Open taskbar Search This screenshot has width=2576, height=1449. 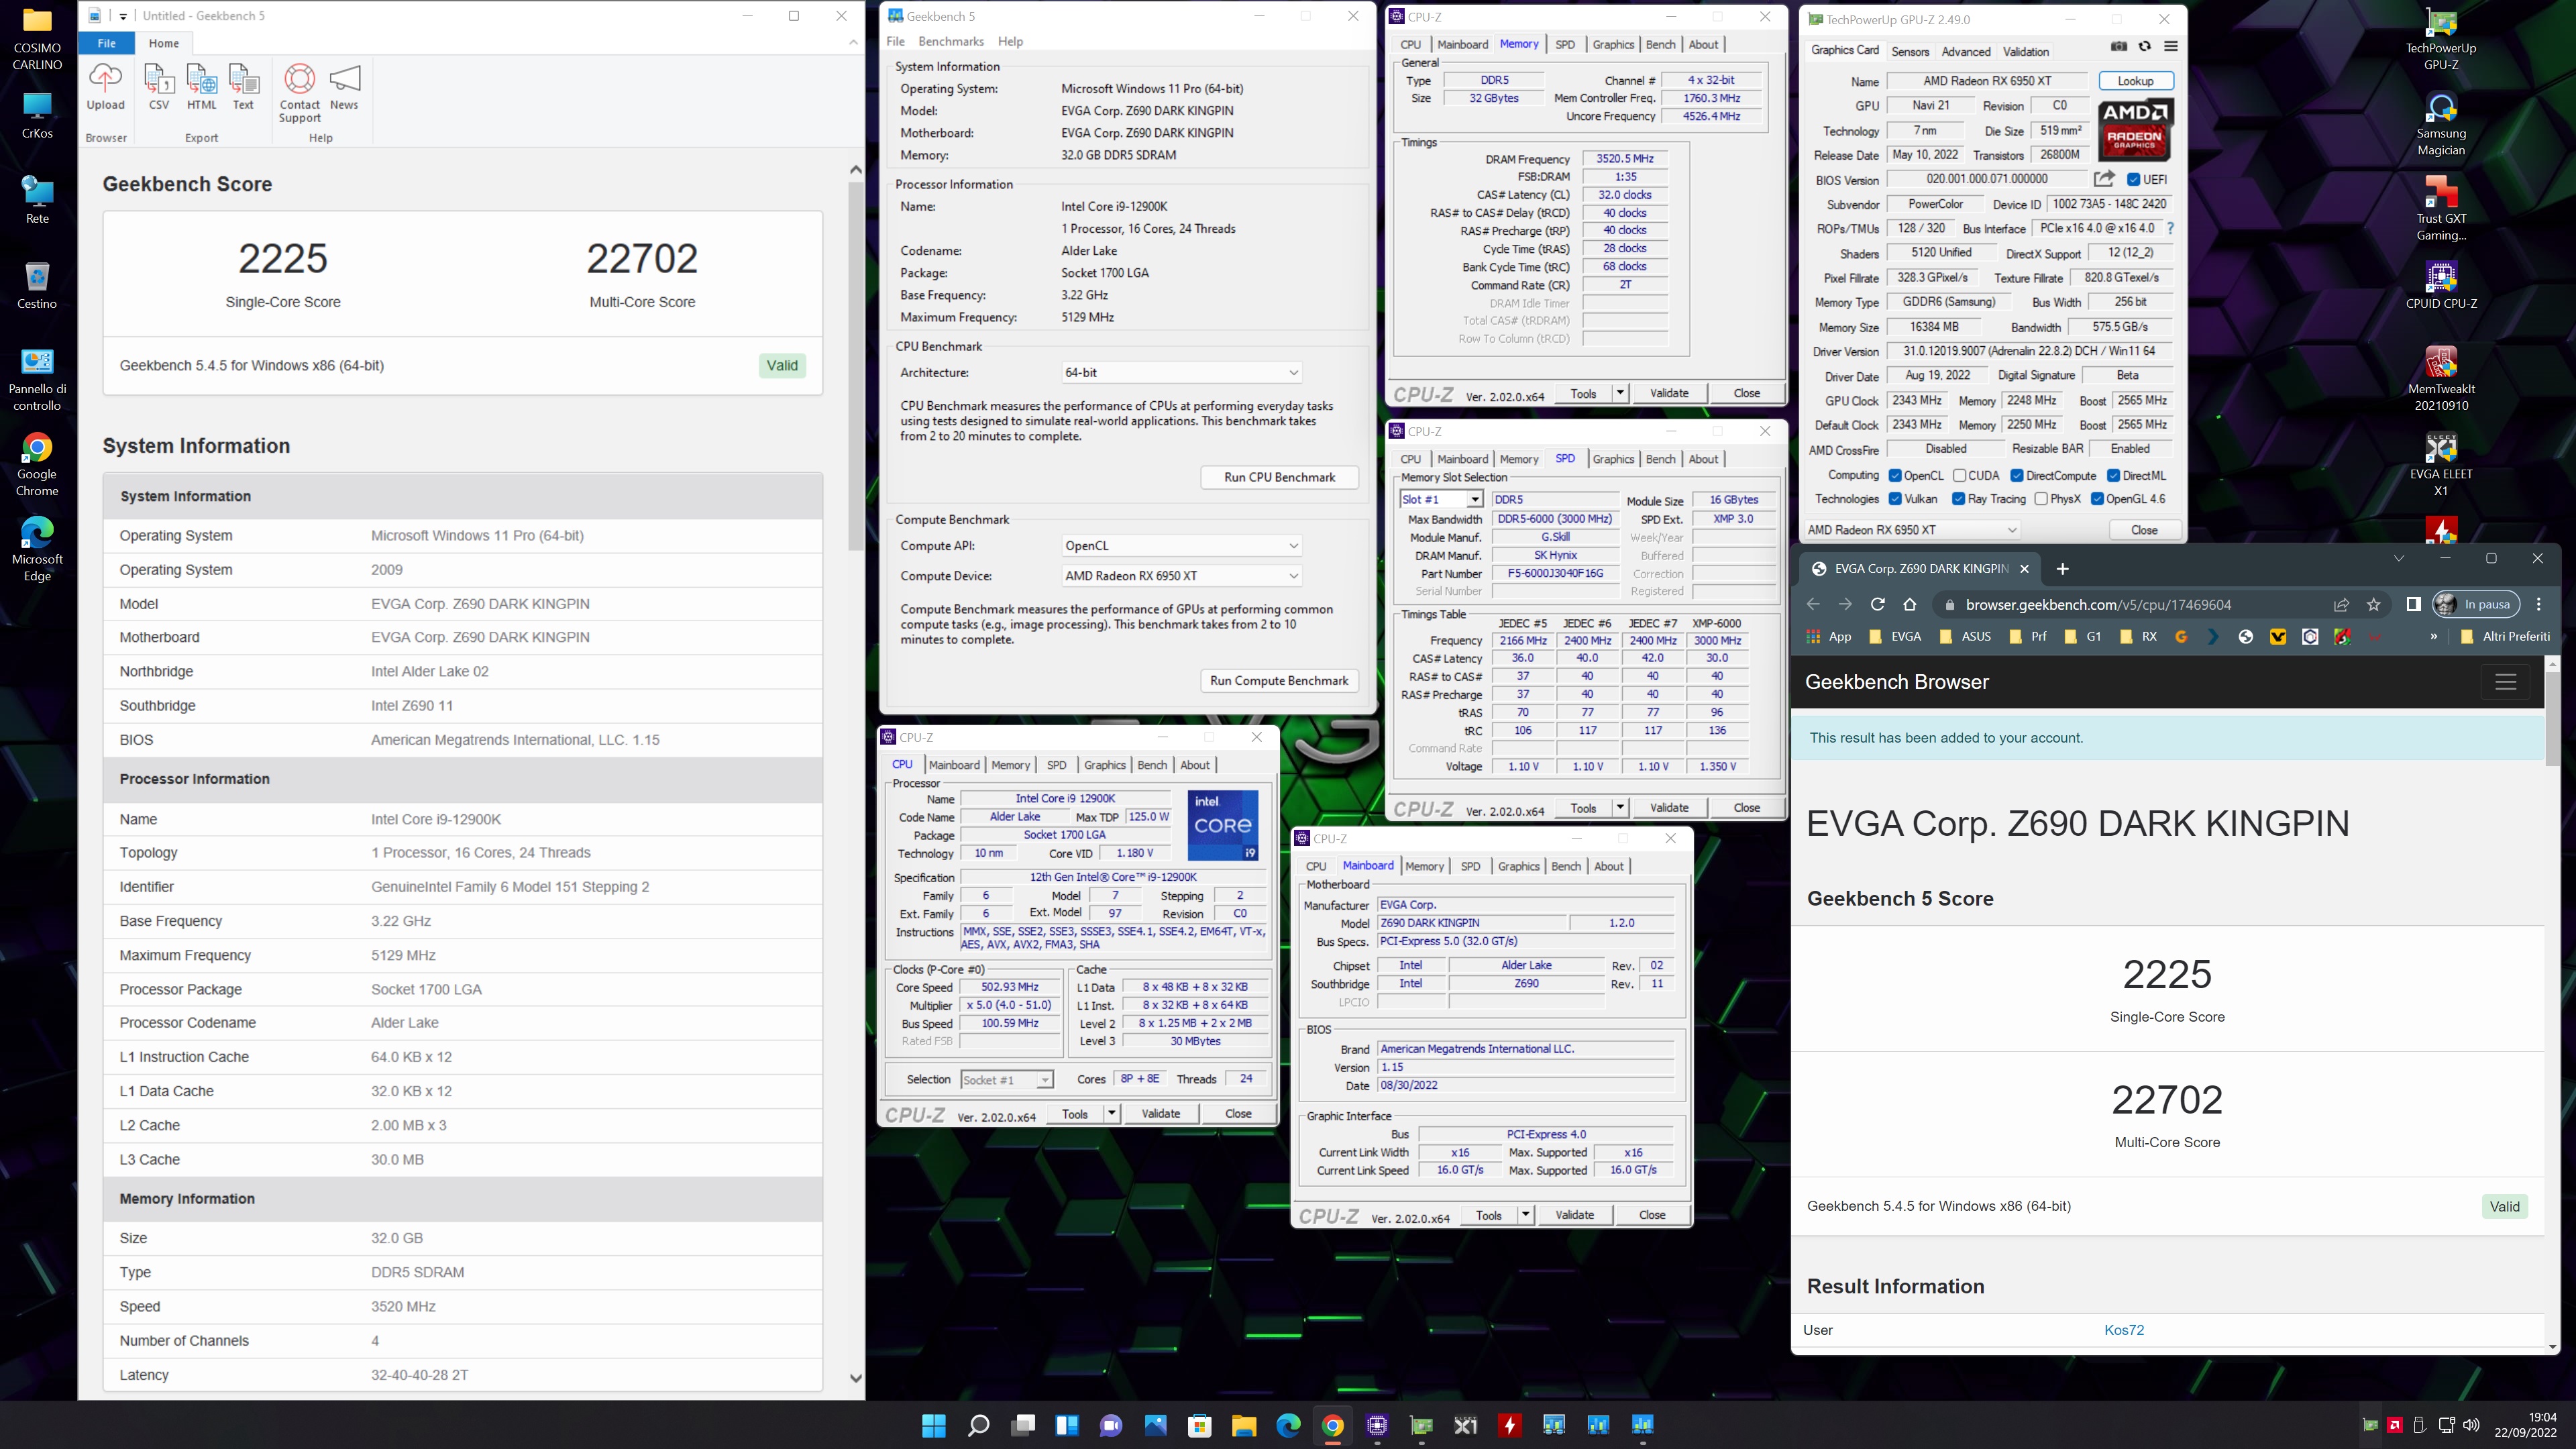pos(978,1425)
